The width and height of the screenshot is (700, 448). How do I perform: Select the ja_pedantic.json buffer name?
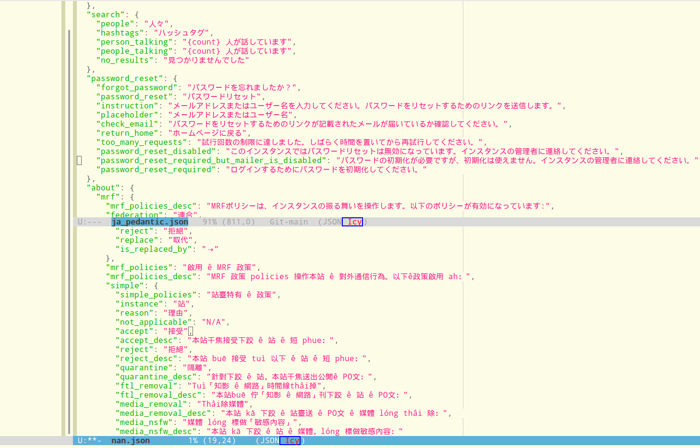pyautogui.click(x=150, y=222)
